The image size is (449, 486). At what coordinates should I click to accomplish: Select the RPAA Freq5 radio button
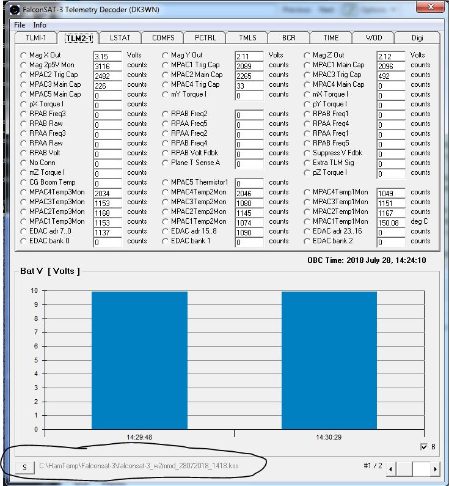(166, 123)
